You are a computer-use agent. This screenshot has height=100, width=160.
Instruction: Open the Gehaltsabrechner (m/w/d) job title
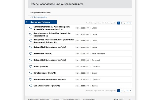(x=46, y=86)
